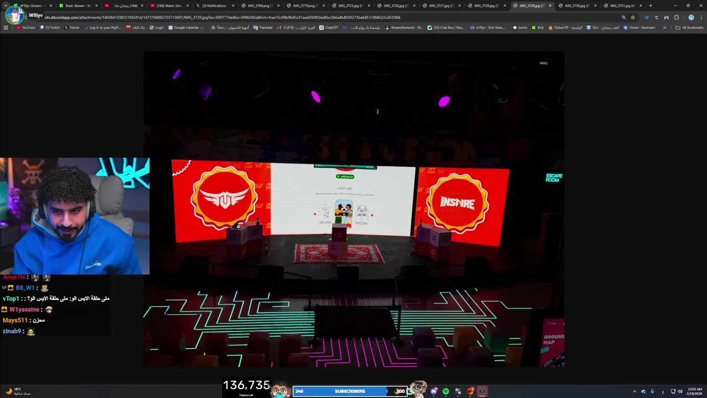Open the volume control tray icon
This screenshot has width=707, height=398.
[x=680, y=391]
